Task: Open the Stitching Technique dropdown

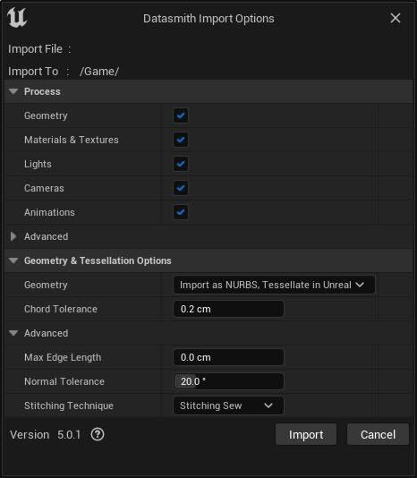Action: pyautogui.click(x=228, y=405)
